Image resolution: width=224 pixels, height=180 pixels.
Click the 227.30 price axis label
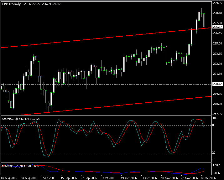[x=217, y=23]
